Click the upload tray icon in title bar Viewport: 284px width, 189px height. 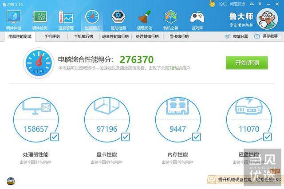[x=252, y=4]
